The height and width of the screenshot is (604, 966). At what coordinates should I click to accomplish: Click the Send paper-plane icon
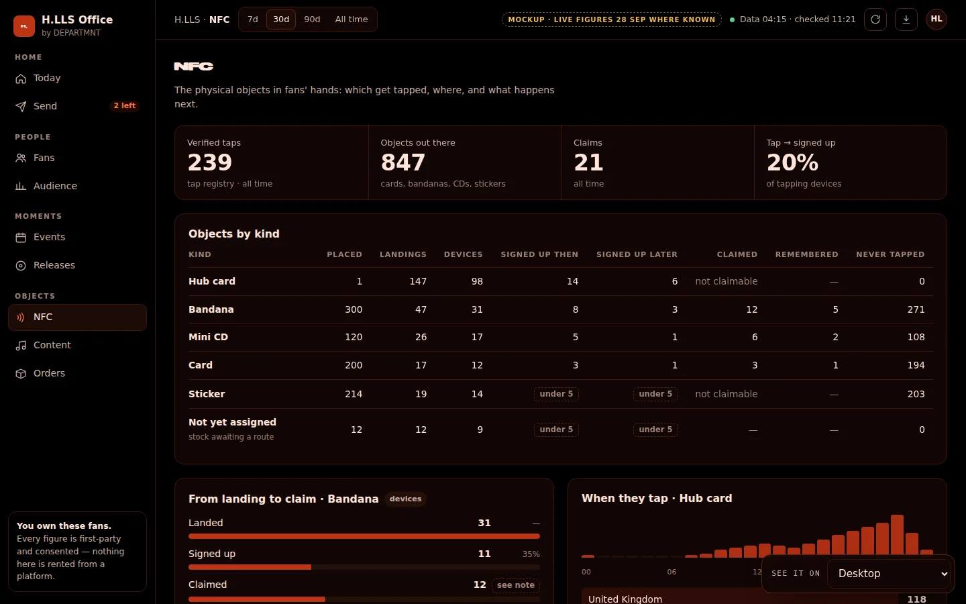click(21, 107)
